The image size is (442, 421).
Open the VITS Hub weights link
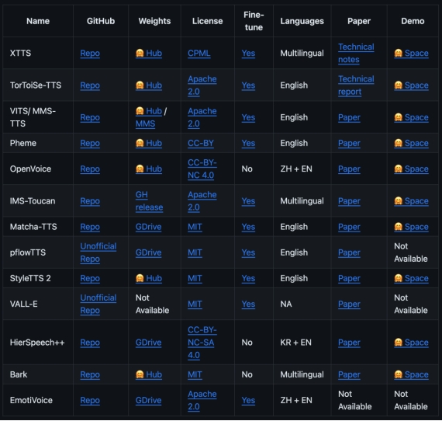(149, 111)
